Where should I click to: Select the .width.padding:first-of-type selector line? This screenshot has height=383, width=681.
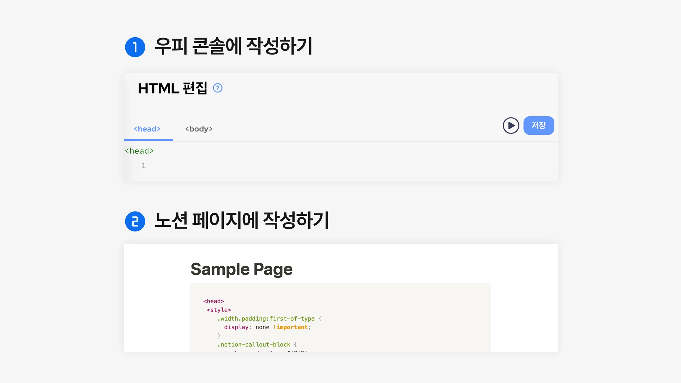266,319
